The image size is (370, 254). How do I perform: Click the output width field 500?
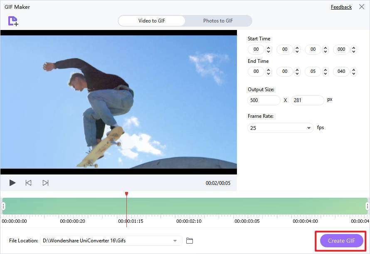point(264,100)
